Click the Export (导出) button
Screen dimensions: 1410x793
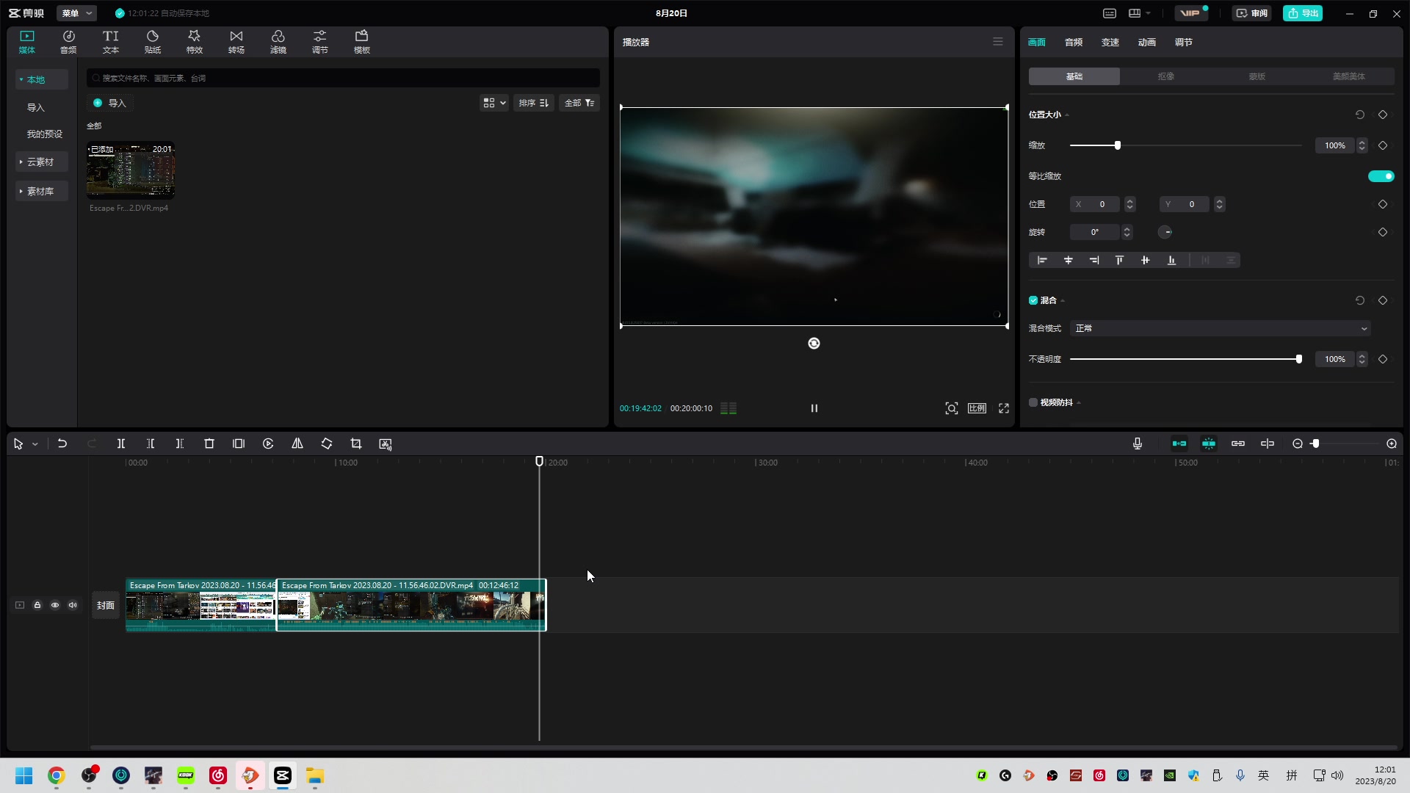coord(1303,13)
